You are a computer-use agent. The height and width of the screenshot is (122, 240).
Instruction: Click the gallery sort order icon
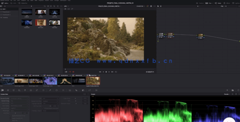coord(45,6)
